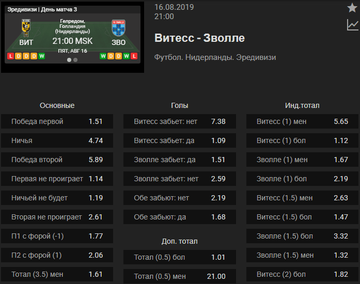Bet on Обе забьют: да 1.68

180,217
